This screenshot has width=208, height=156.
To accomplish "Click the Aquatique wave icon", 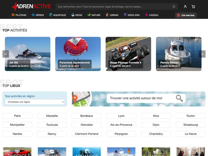I will click(x=51, y=15).
